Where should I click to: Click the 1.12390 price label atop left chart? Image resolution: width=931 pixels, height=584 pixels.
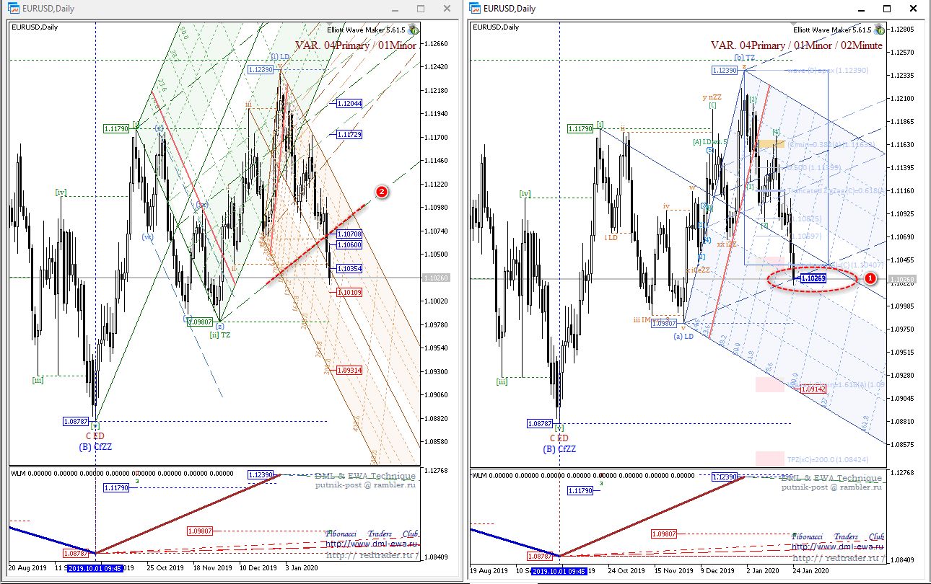click(x=260, y=69)
